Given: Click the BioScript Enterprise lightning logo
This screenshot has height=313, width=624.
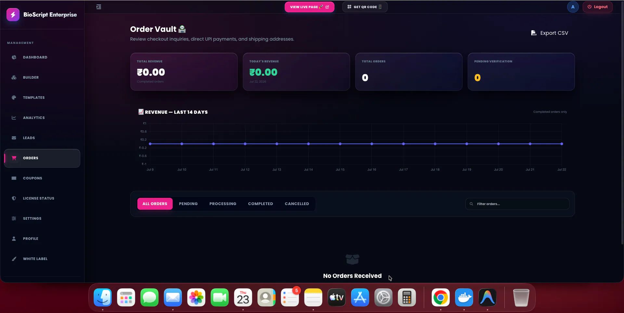Looking at the screenshot, I should pos(13,15).
